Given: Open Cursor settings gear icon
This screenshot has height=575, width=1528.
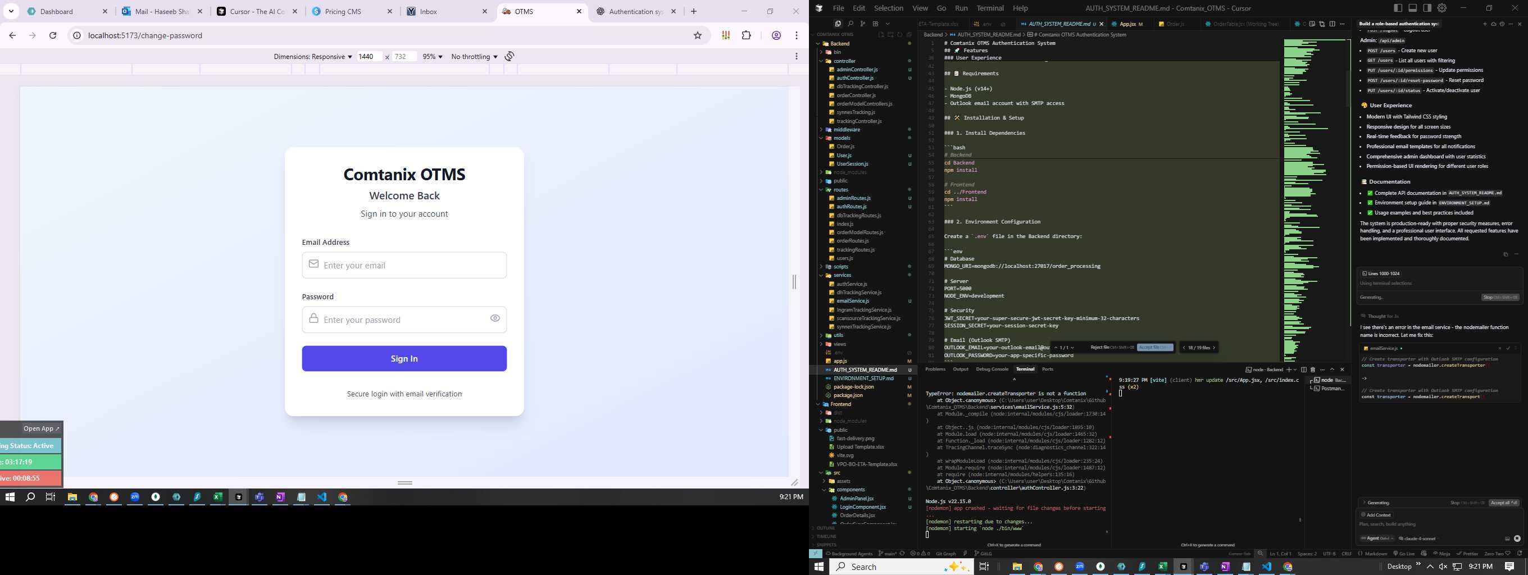Looking at the screenshot, I should pyautogui.click(x=1442, y=8).
